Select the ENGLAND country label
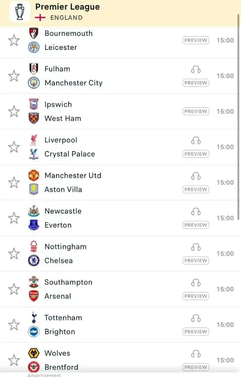The image size is (241, 377). click(66, 17)
